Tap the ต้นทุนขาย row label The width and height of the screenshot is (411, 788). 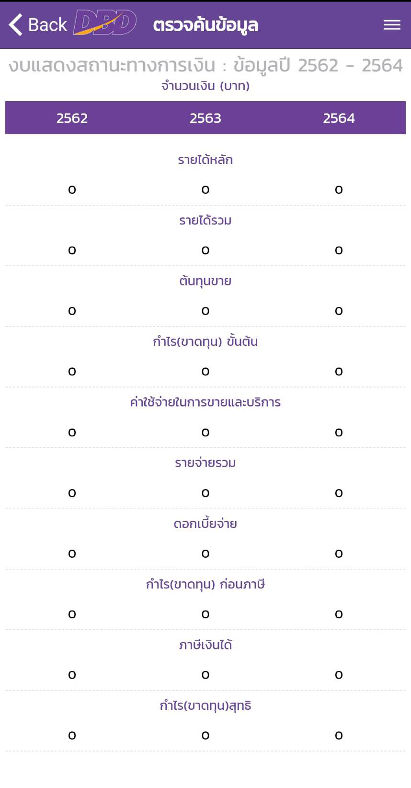pyautogui.click(x=205, y=281)
